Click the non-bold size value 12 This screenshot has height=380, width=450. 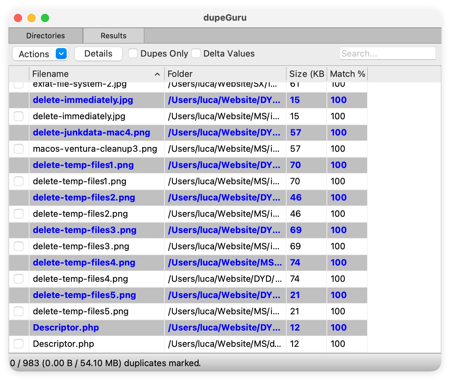[x=294, y=344]
